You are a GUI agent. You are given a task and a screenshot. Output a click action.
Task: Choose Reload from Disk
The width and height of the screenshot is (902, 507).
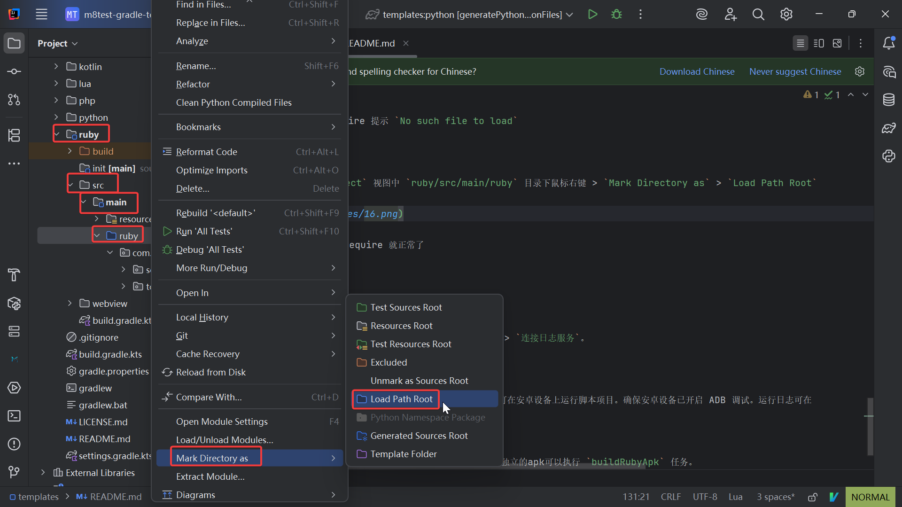(x=210, y=372)
